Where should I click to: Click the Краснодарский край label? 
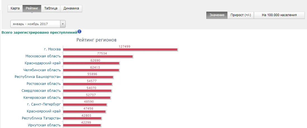[x=42, y=63]
